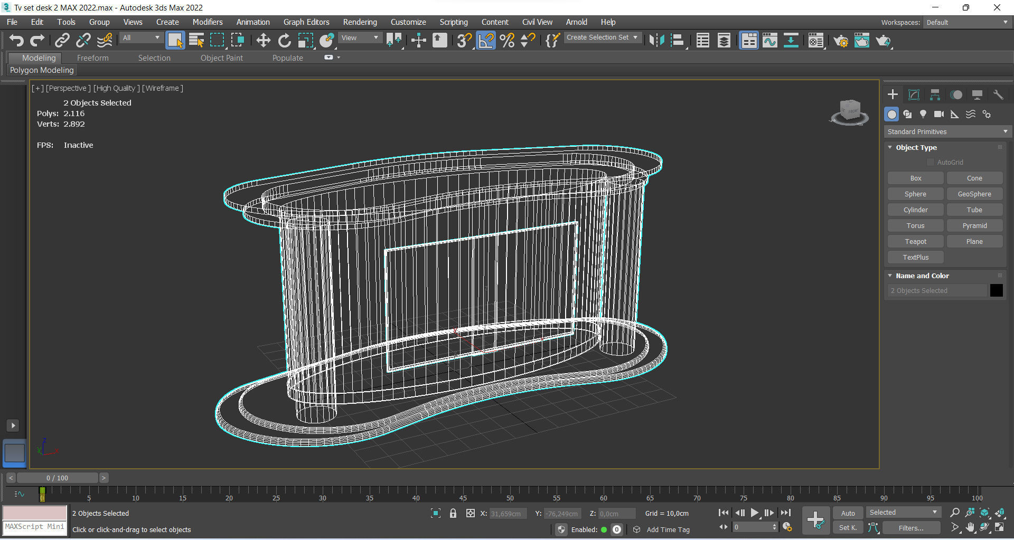
Task: Switch to Cameras creation category
Action: [939, 114]
